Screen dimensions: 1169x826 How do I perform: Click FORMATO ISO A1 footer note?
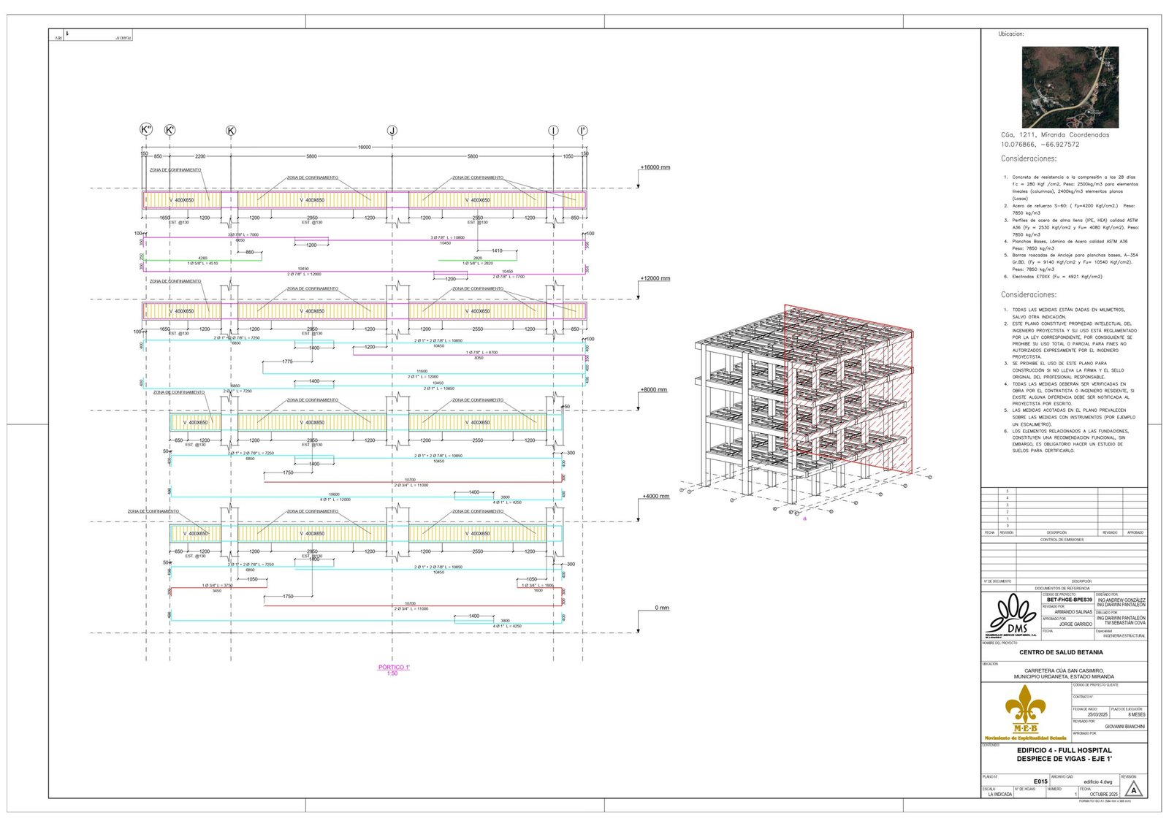click(1105, 801)
